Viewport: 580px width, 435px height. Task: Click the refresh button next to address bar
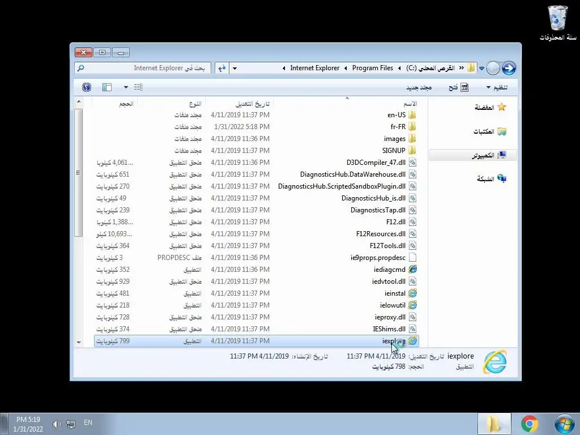(222, 68)
